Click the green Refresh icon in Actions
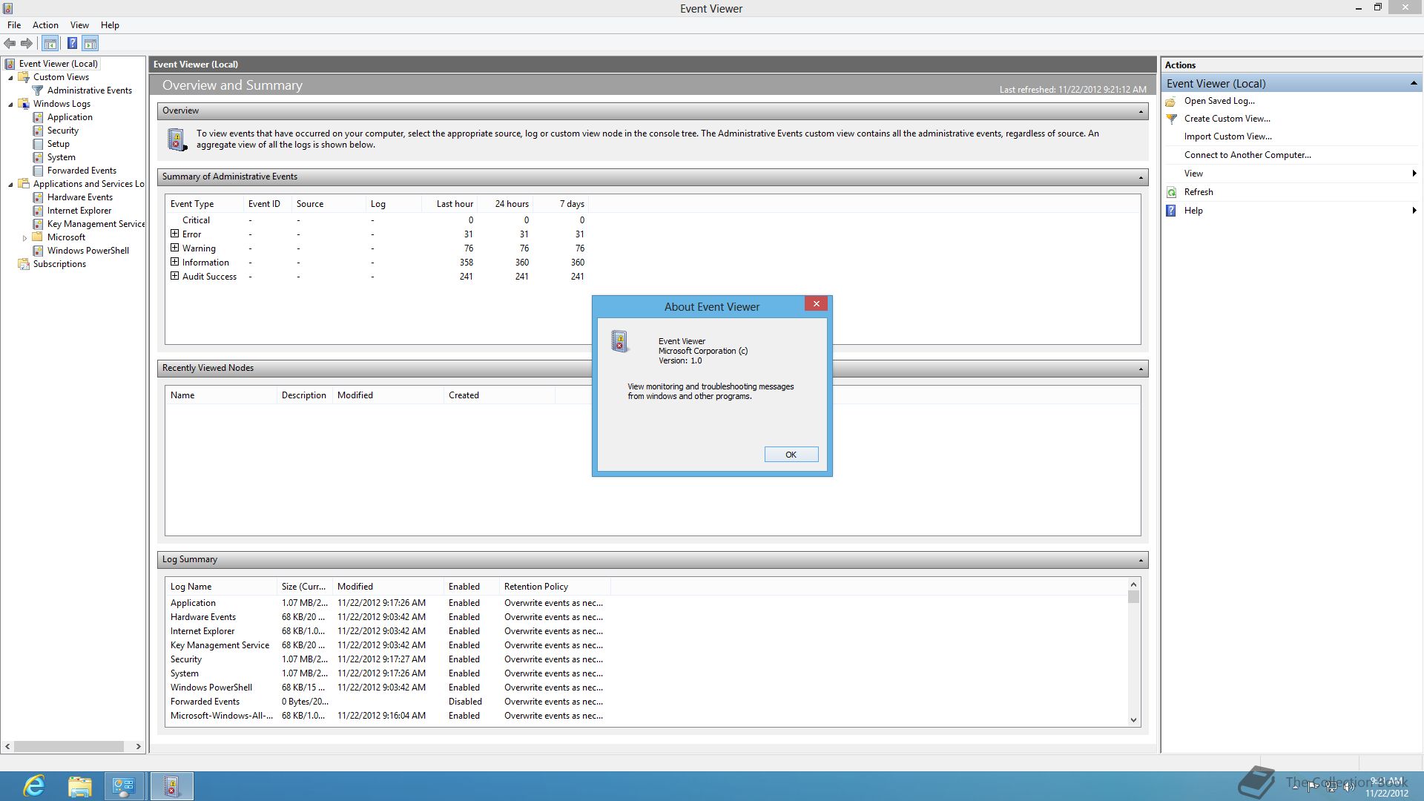1424x801 pixels. coord(1171,192)
